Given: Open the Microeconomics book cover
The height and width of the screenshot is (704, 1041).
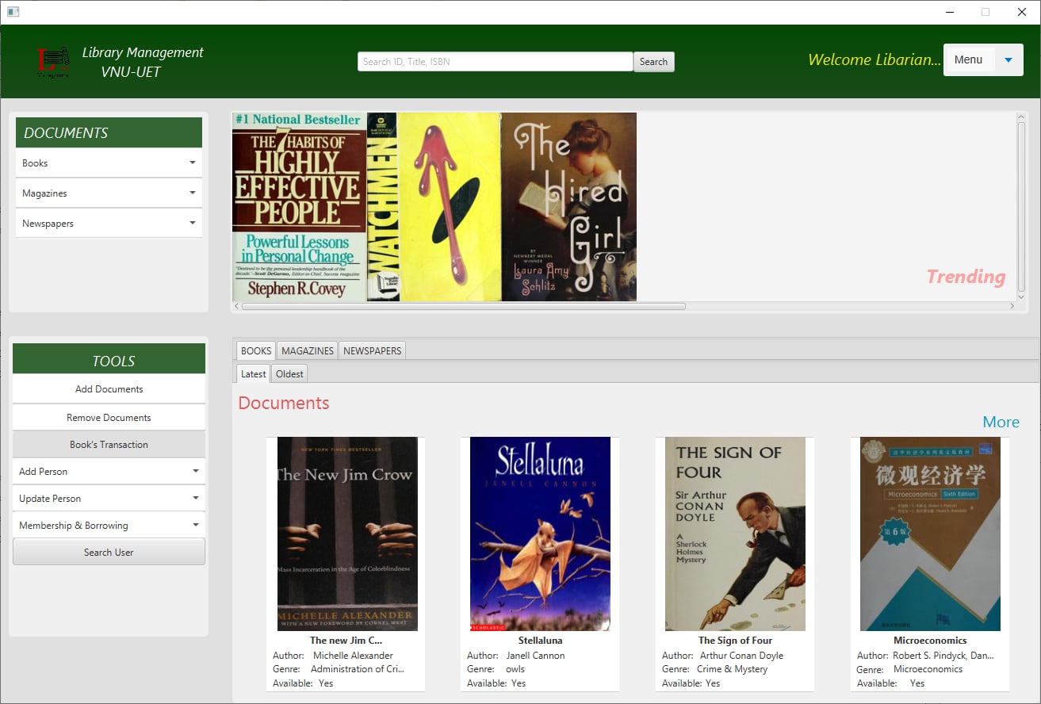Looking at the screenshot, I should [930, 534].
